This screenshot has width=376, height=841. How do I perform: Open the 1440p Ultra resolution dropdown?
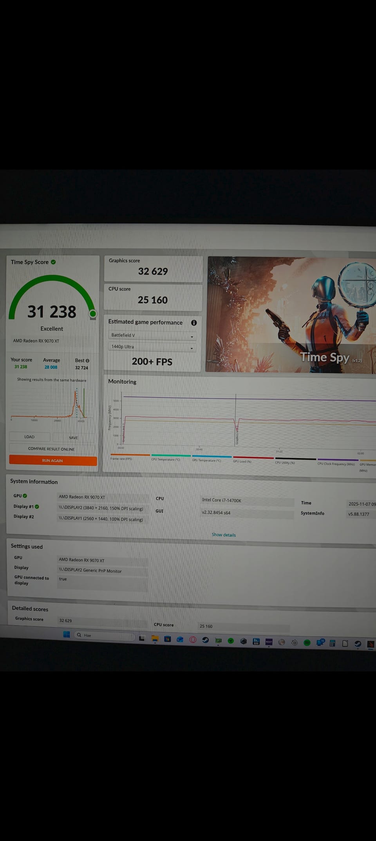tap(152, 347)
